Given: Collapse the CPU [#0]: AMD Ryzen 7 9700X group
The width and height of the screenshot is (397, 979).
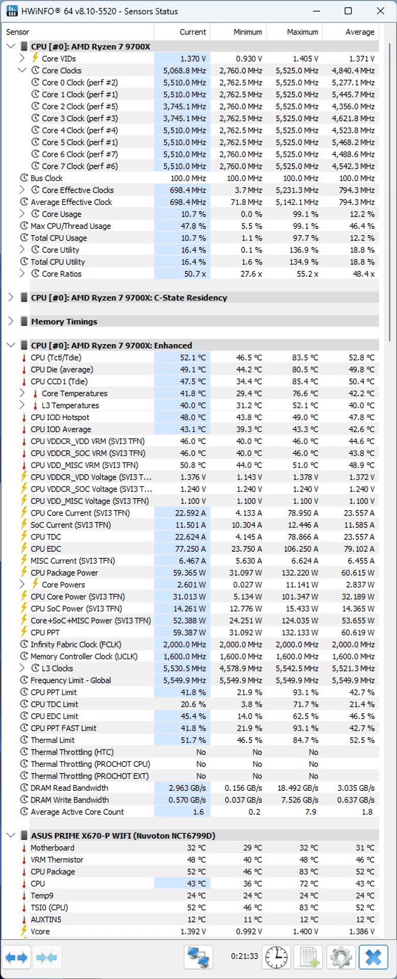Looking at the screenshot, I should tap(11, 46).
